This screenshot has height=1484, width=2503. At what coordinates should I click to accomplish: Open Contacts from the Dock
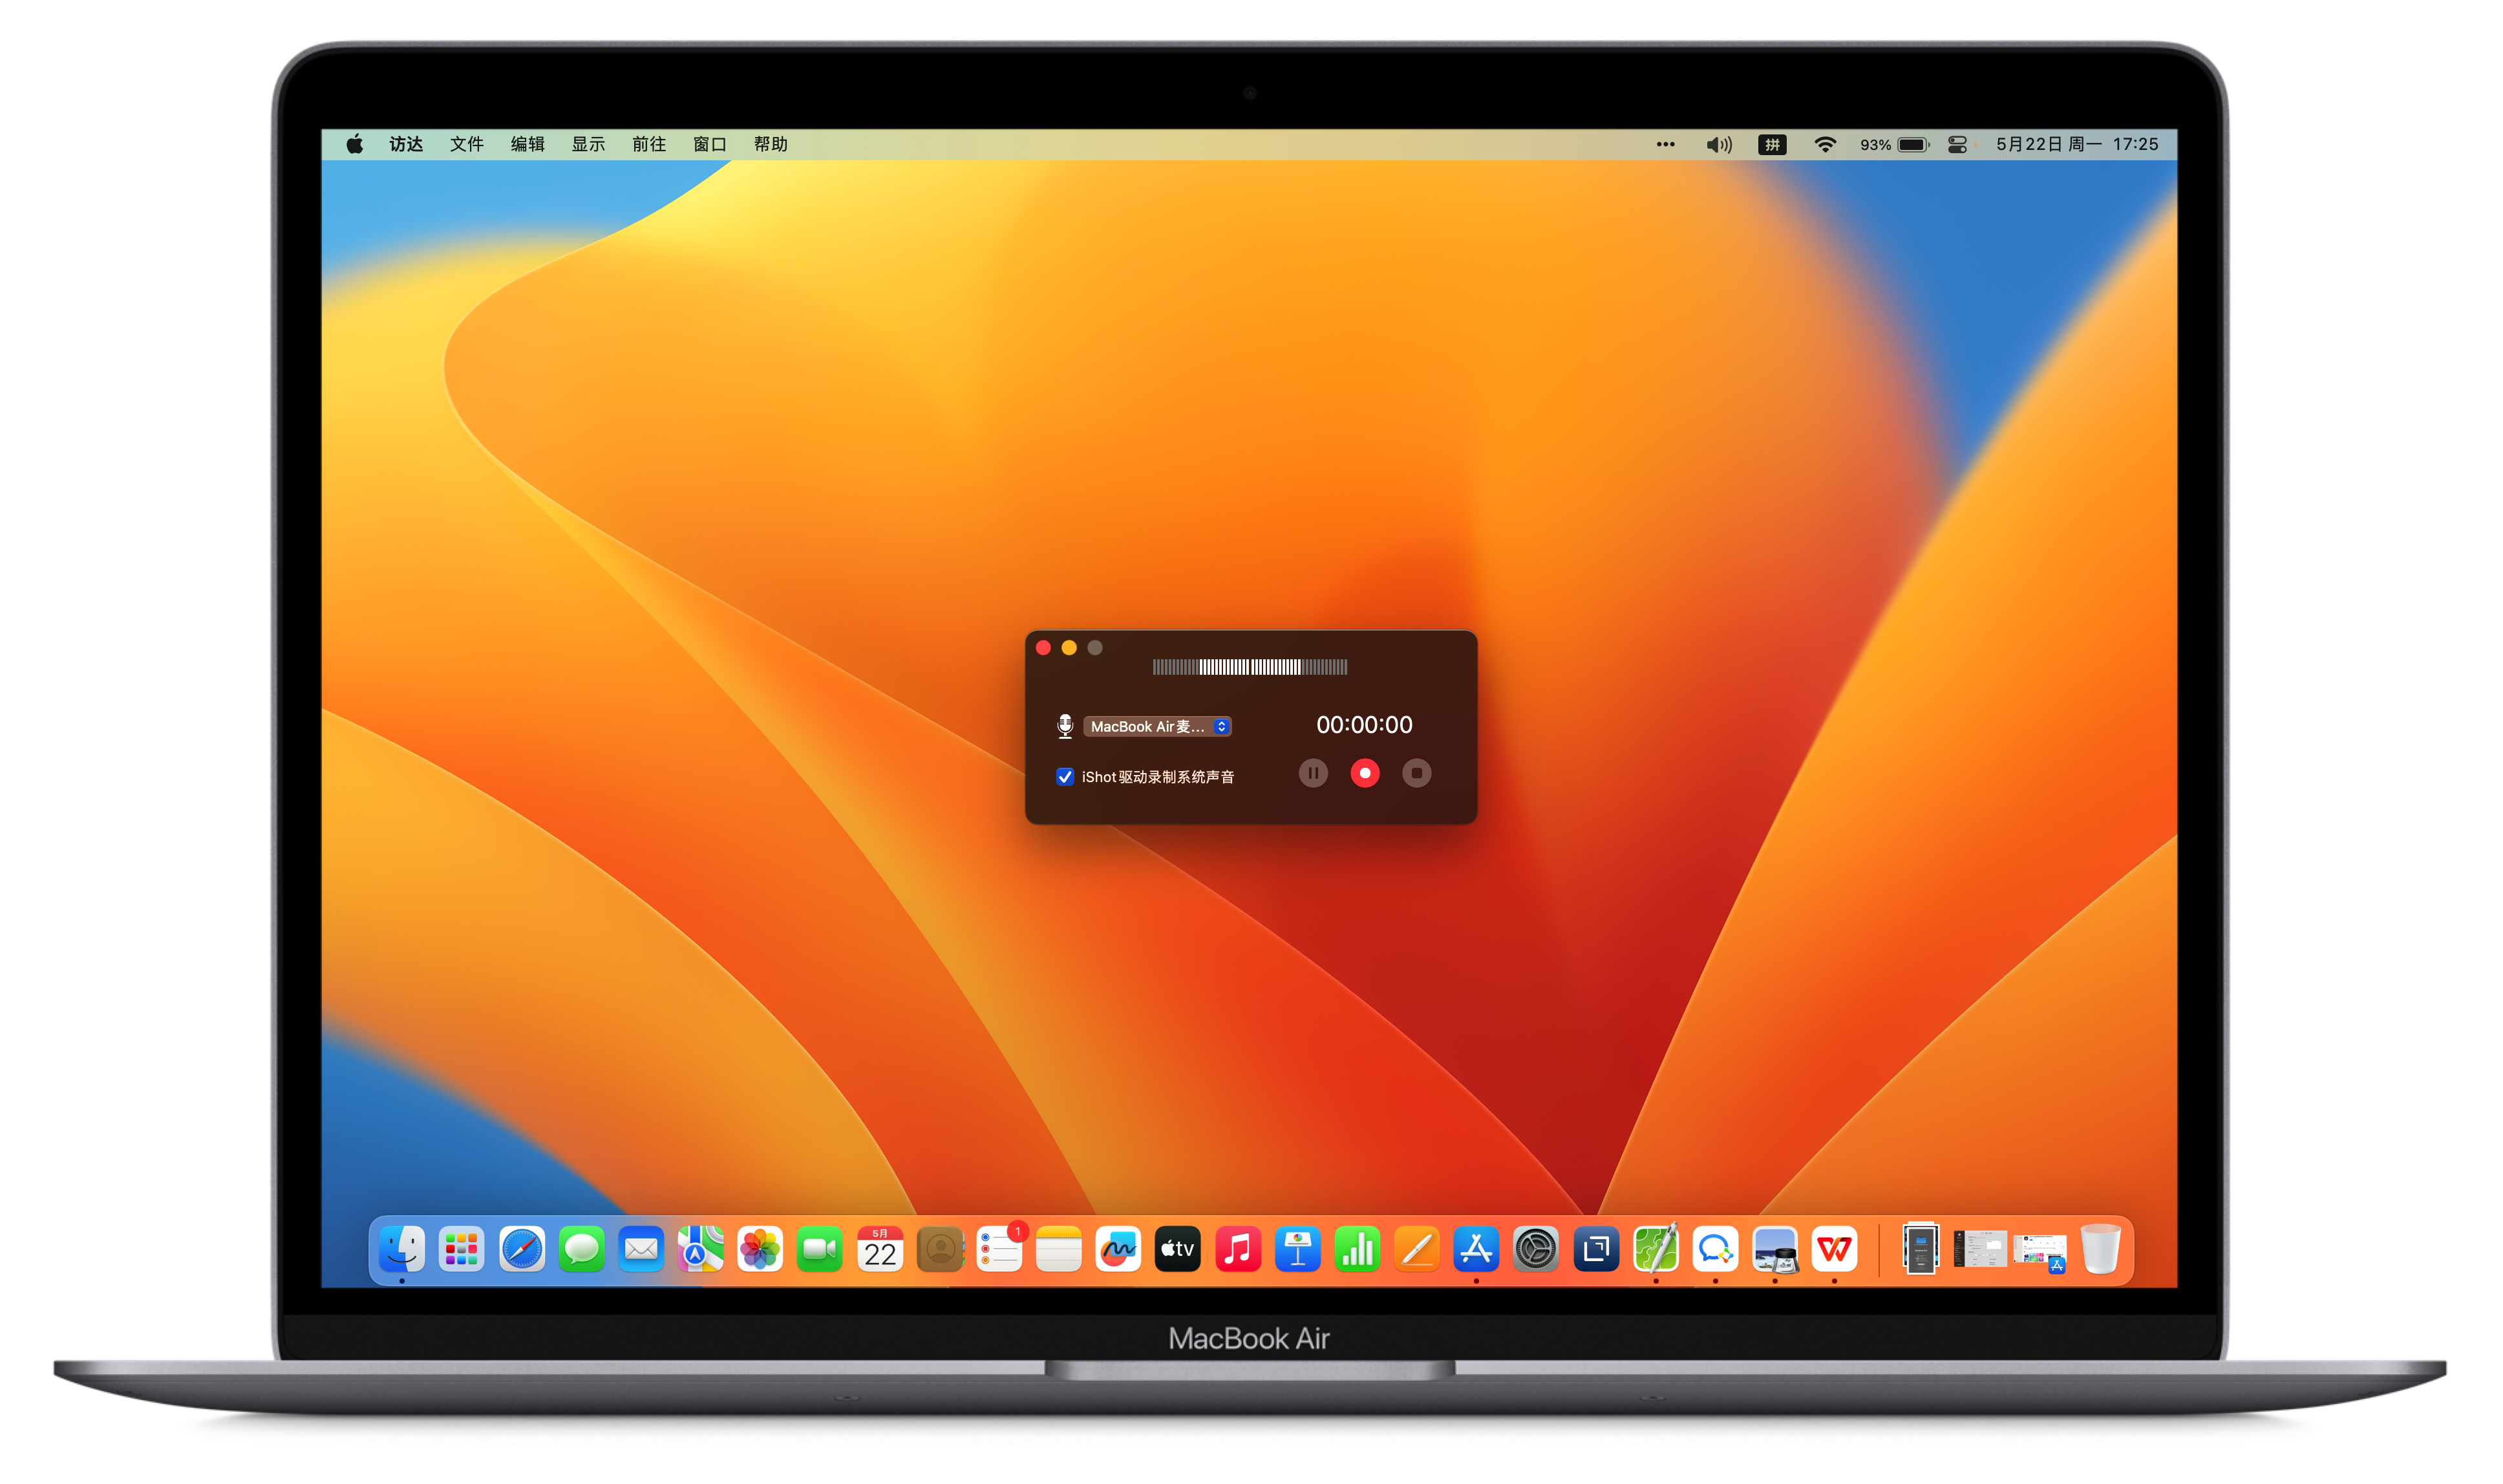[x=940, y=1249]
